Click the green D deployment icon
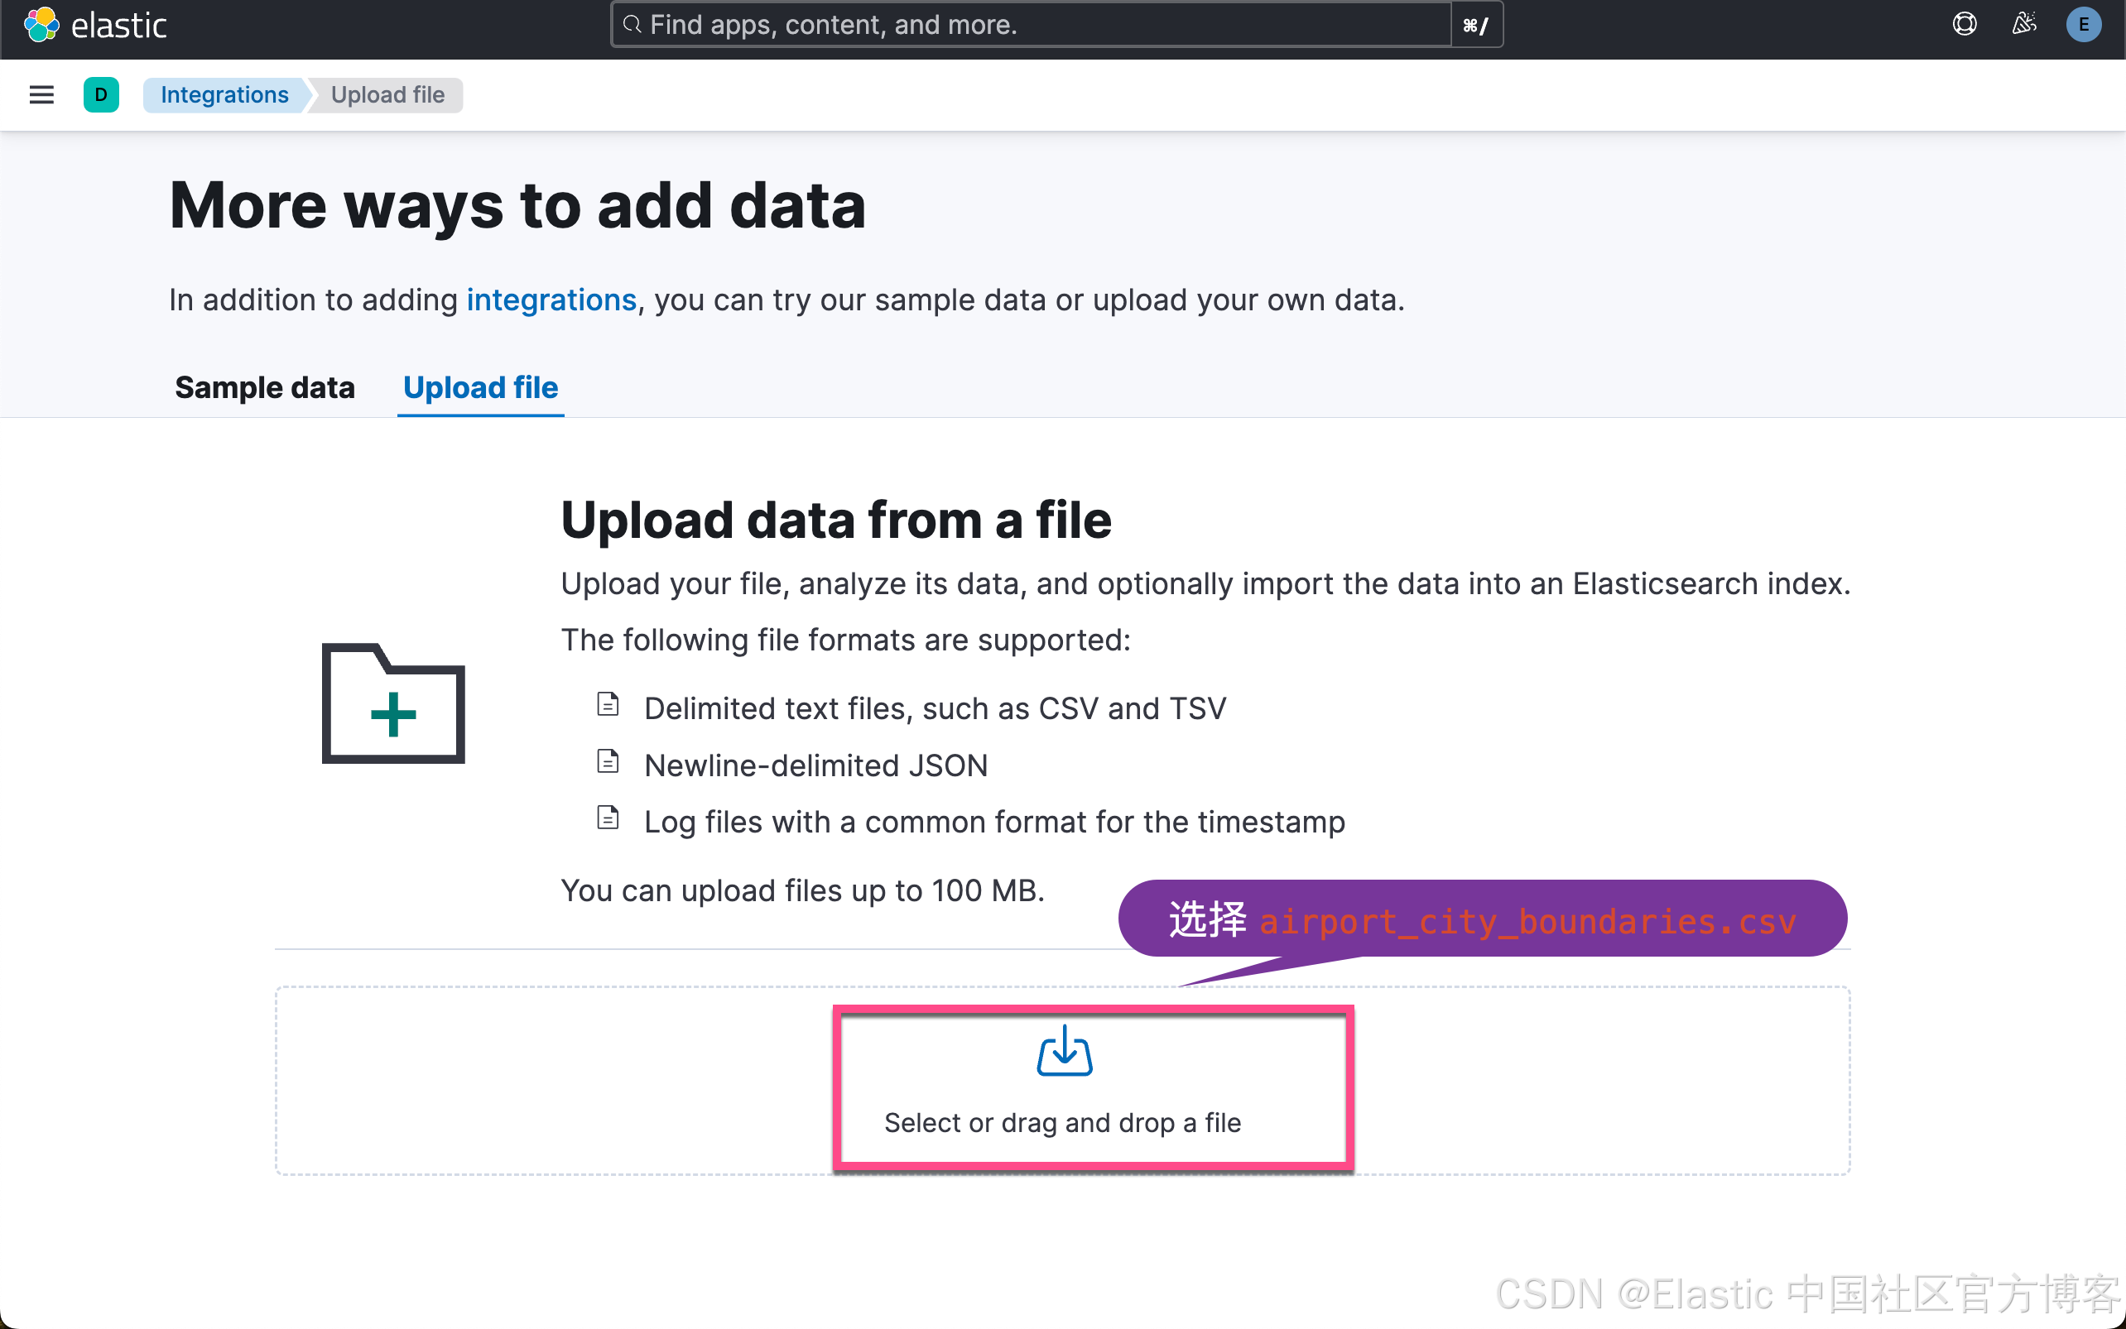 [x=101, y=94]
